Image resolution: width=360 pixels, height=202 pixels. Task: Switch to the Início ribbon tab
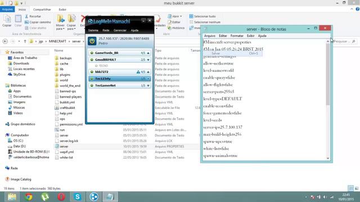(x=22, y=10)
